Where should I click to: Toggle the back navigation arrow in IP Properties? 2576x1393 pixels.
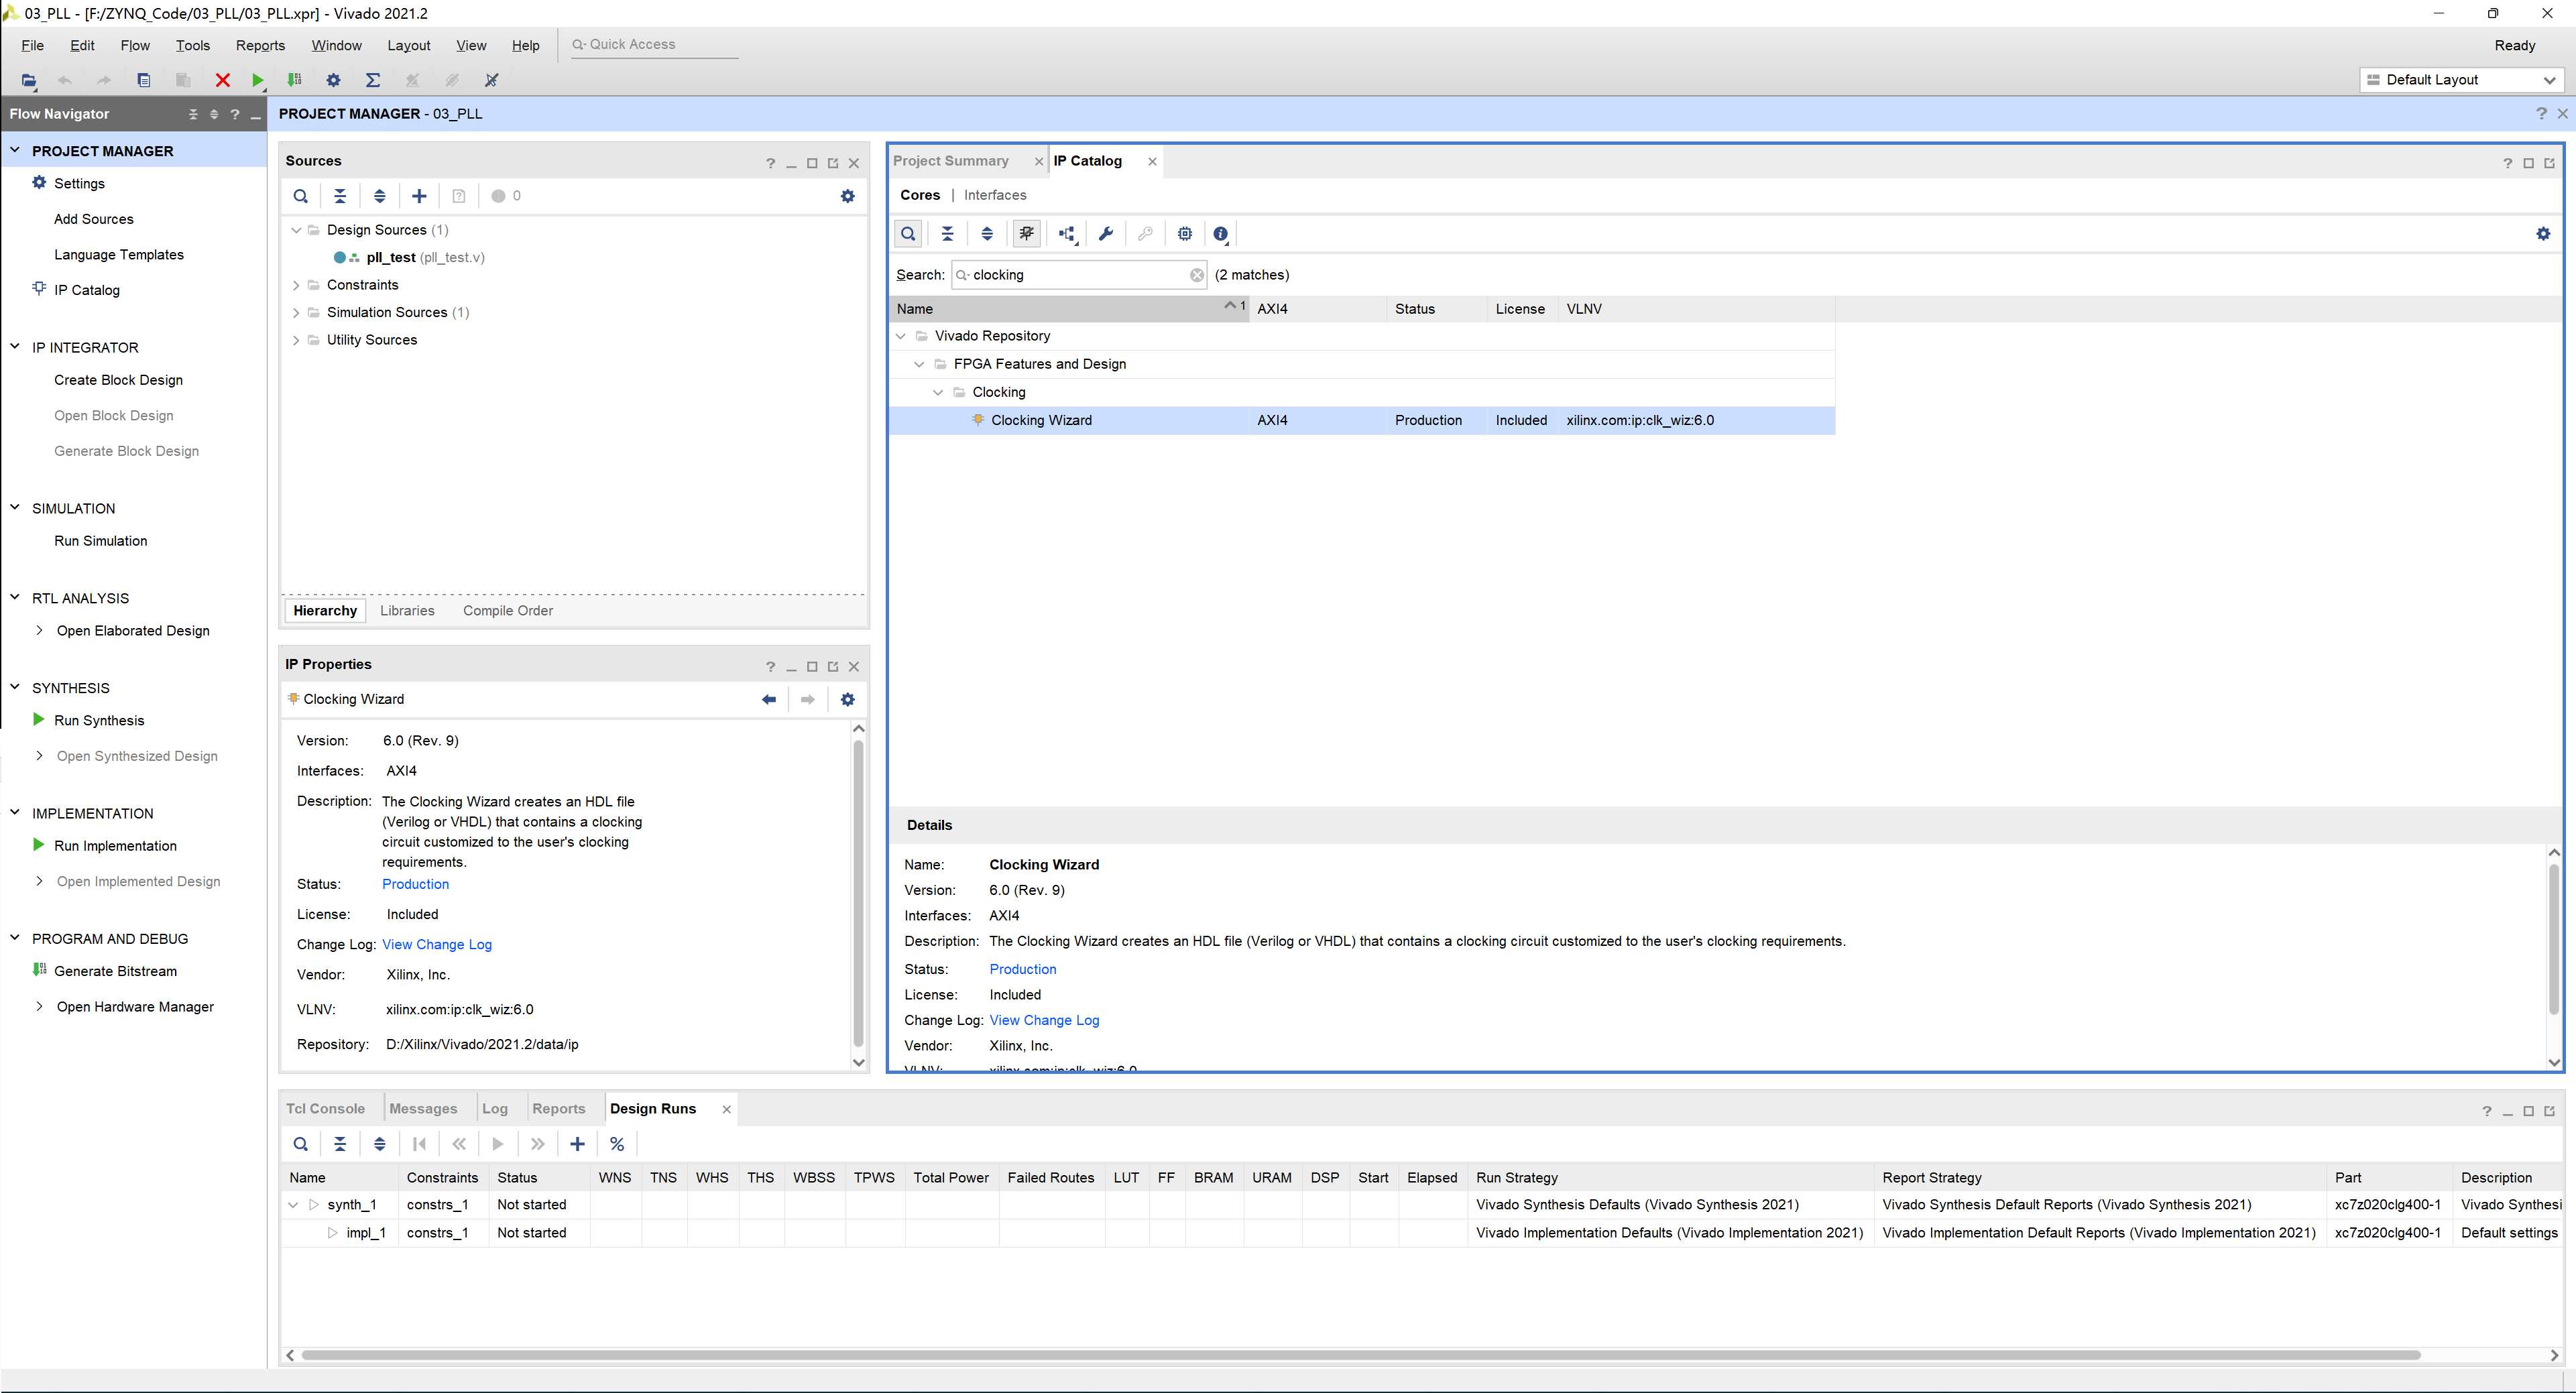point(770,699)
